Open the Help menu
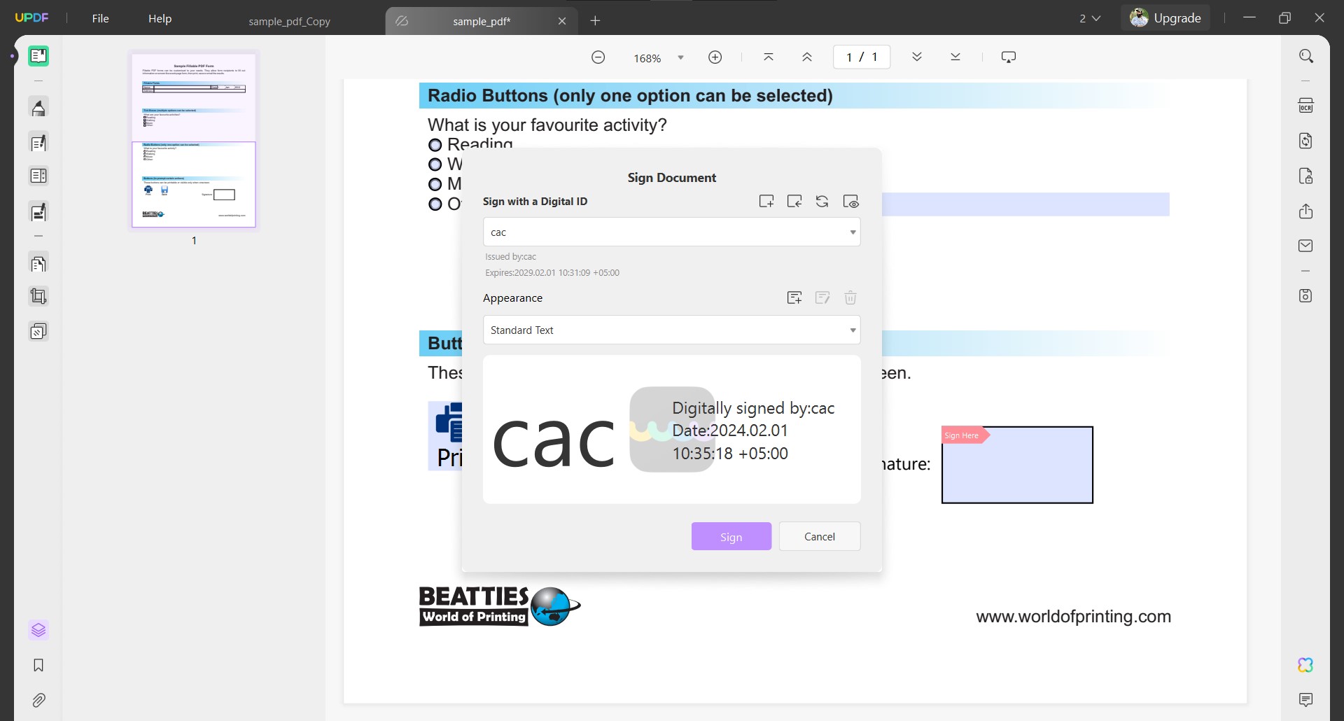The width and height of the screenshot is (1344, 721). pos(160,18)
